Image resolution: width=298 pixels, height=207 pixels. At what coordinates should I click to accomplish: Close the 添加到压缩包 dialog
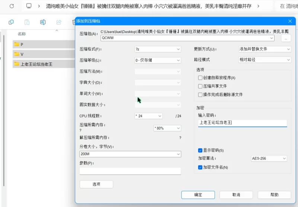coord(290,21)
